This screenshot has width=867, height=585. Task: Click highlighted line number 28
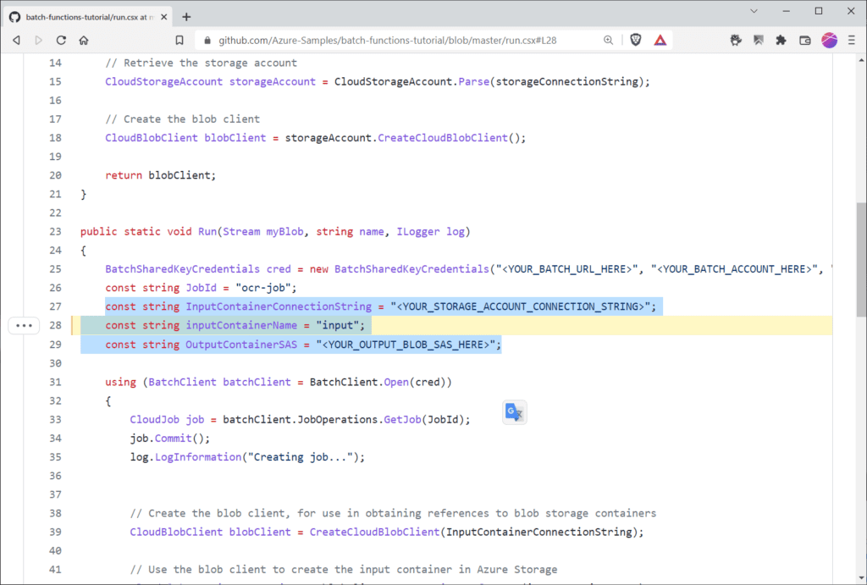point(55,326)
